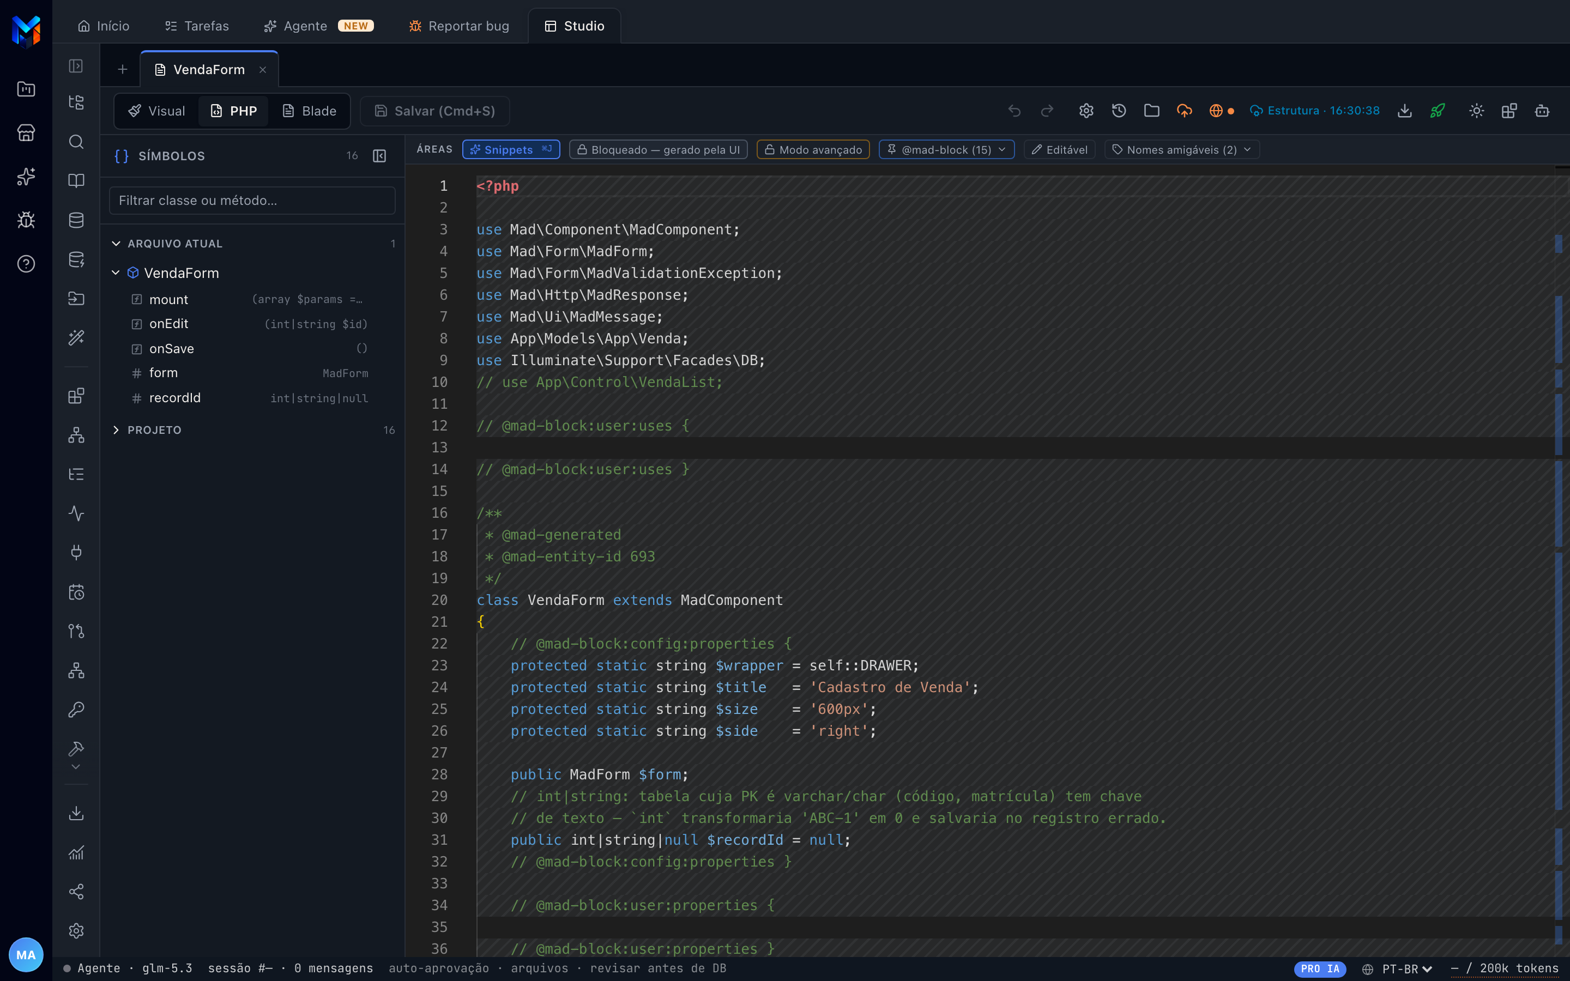Open settings gear in editor toolbar
The height and width of the screenshot is (981, 1570).
click(x=1086, y=111)
